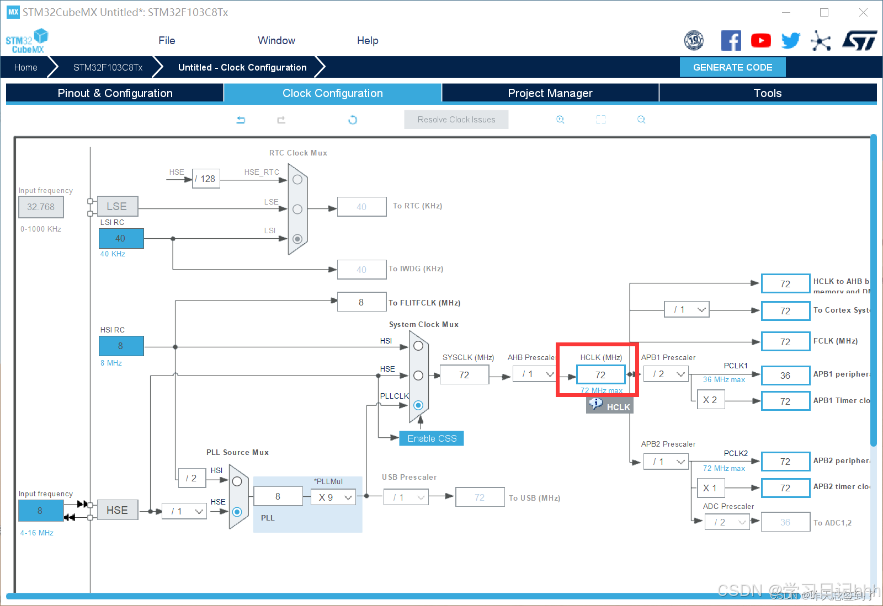Open the ST Facebook page icon
The image size is (883, 606).
click(731, 41)
